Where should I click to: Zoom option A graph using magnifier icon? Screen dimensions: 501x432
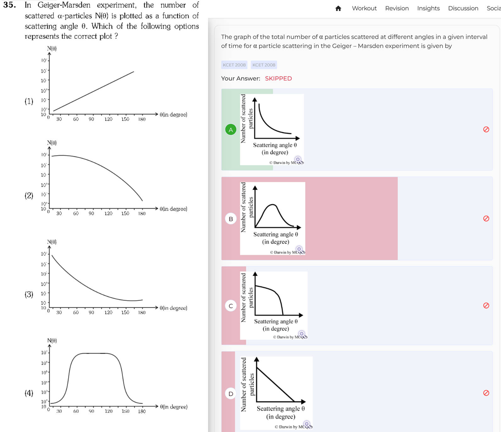point(298,159)
